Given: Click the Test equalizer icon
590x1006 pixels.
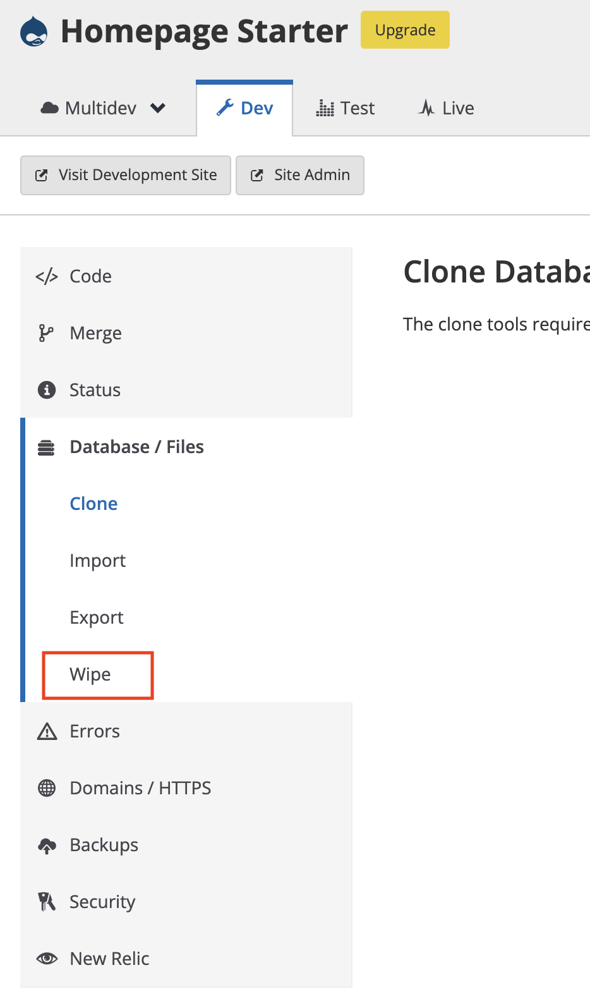Looking at the screenshot, I should [x=325, y=108].
